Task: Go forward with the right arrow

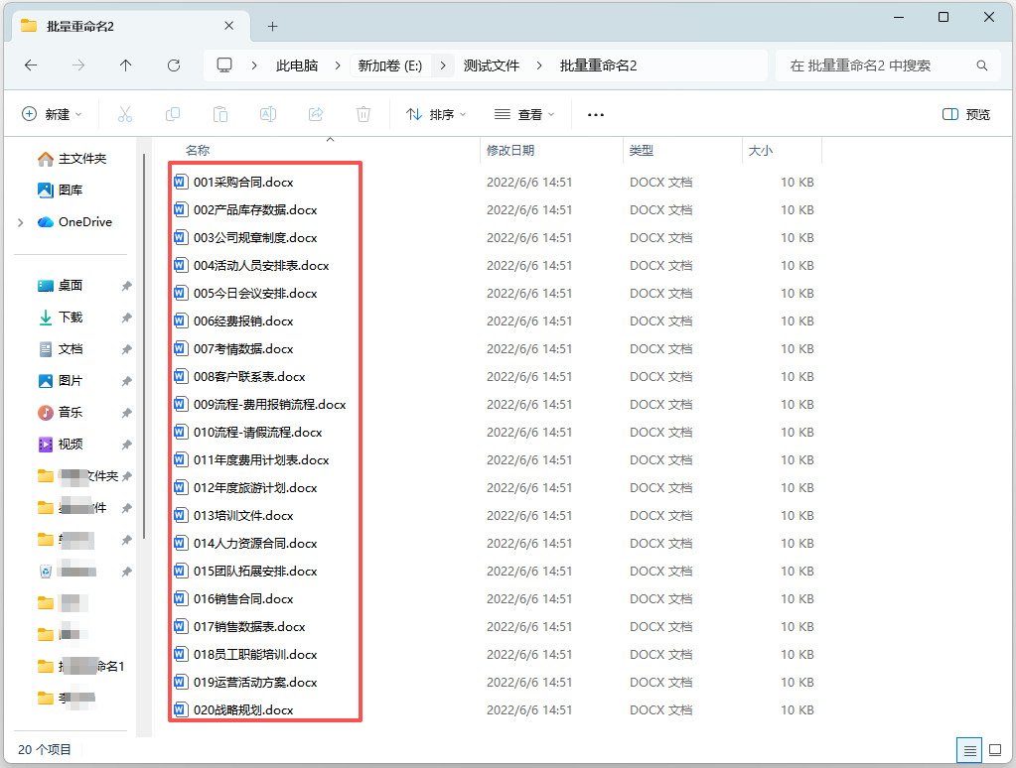Action: tap(77, 65)
